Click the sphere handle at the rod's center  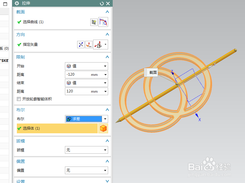177,84
